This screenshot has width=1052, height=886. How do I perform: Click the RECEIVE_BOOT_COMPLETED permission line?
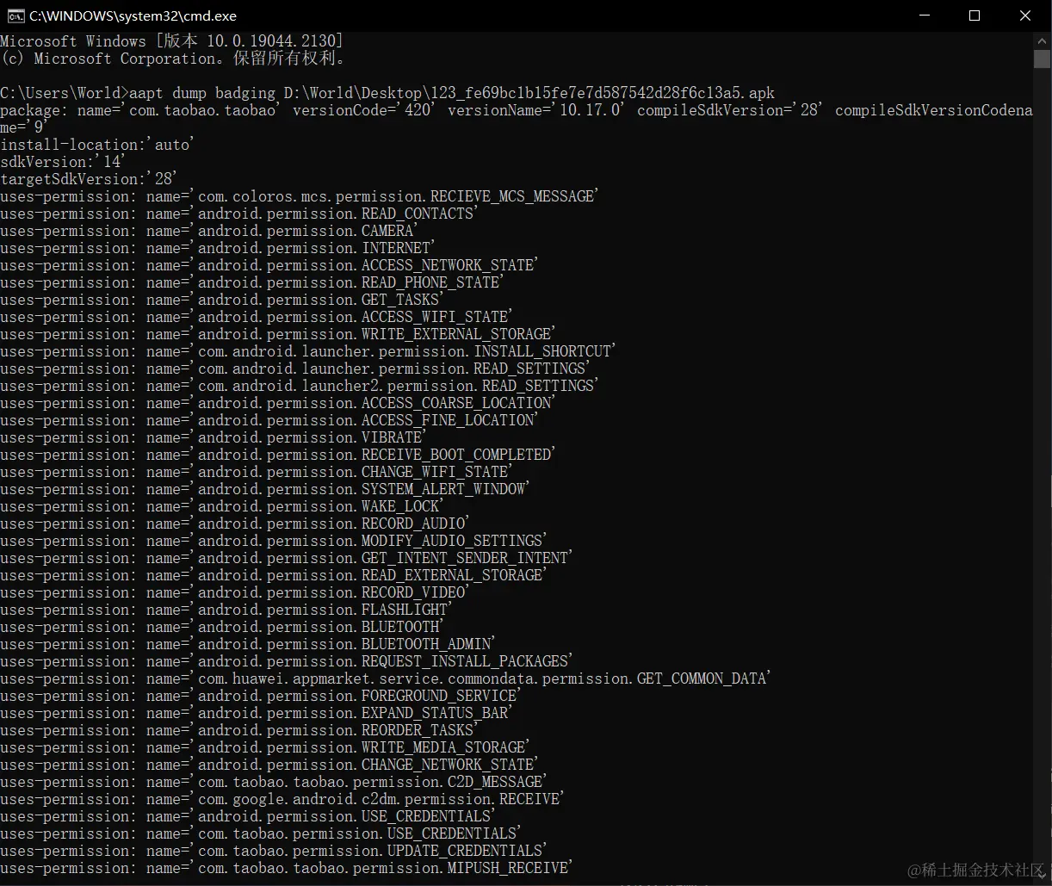[x=278, y=455]
